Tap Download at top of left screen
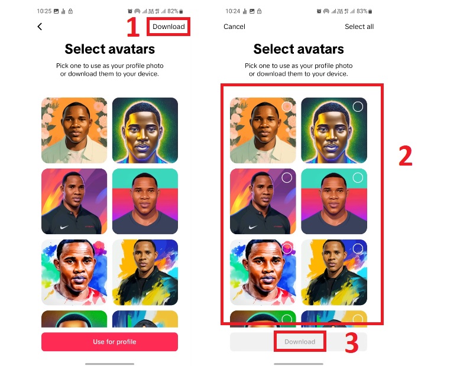This screenshot has height=366, width=473. tap(169, 27)
